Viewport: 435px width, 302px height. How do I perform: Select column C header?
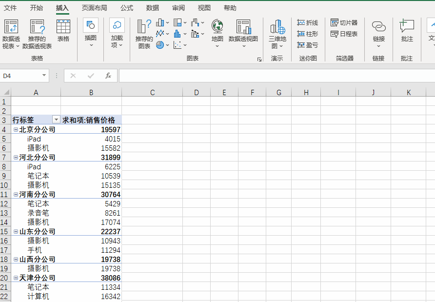click(152, 92)
